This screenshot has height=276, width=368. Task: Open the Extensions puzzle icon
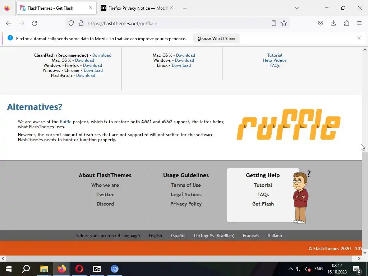pyautogui.click(x=346, y=23)
